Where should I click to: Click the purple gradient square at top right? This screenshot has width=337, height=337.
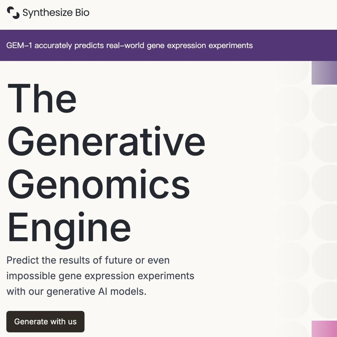click(324, 73)
